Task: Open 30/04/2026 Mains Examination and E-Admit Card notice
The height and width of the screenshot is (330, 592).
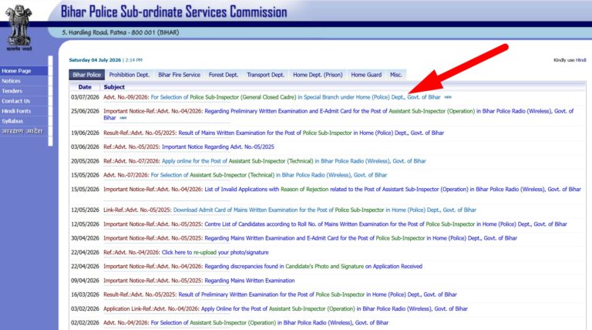Action: (361, 238)
